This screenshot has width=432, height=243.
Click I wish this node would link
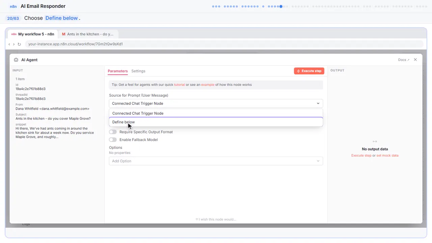[x=216, y=219]
